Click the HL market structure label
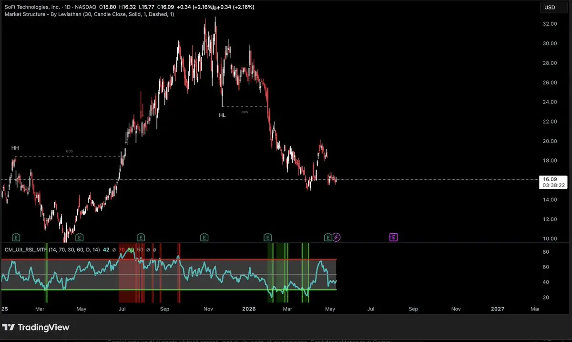The height and width of the screenshot is (342, 572). [222, 115]
